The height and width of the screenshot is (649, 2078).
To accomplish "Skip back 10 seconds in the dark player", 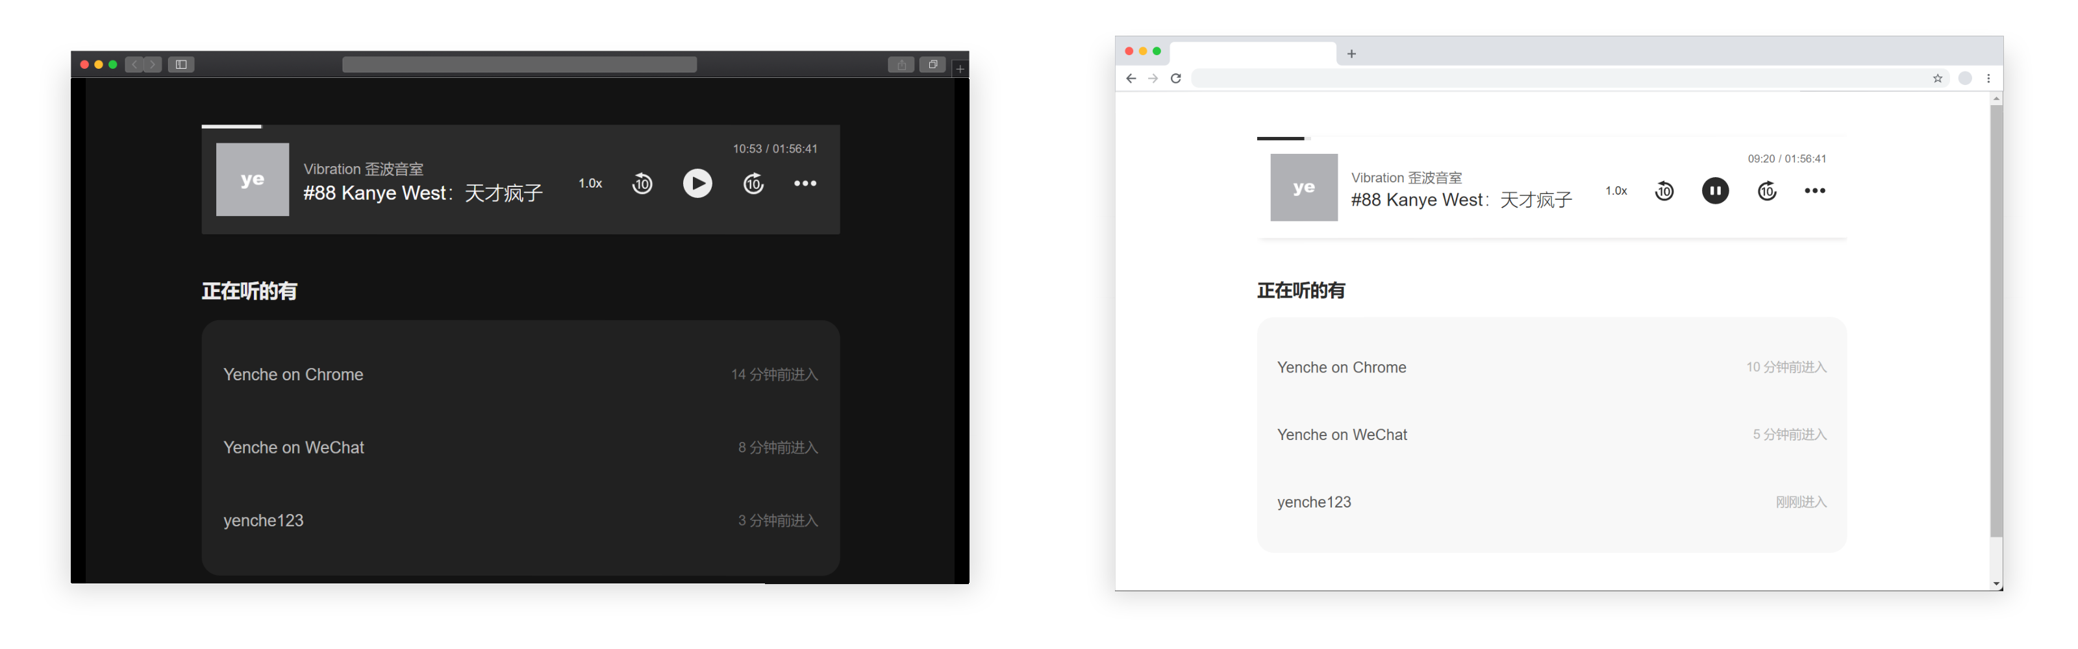I will pos(642,183).
